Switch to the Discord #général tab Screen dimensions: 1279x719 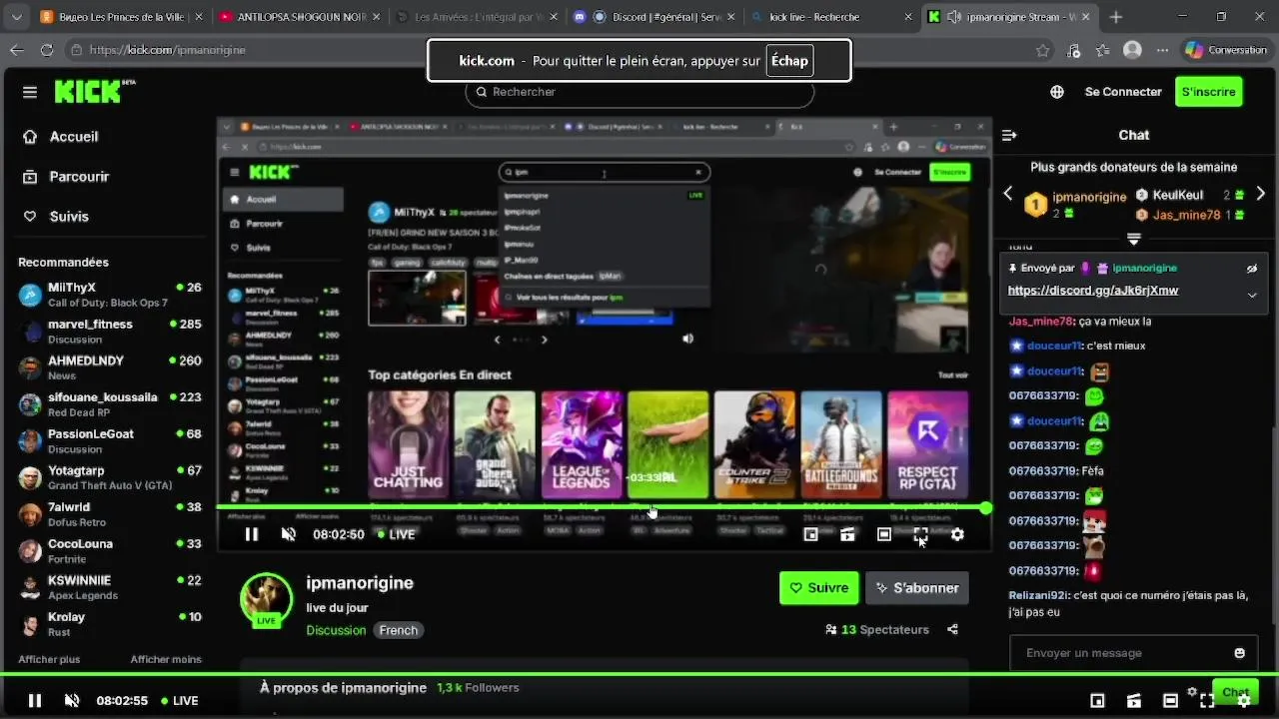point(654,17)
